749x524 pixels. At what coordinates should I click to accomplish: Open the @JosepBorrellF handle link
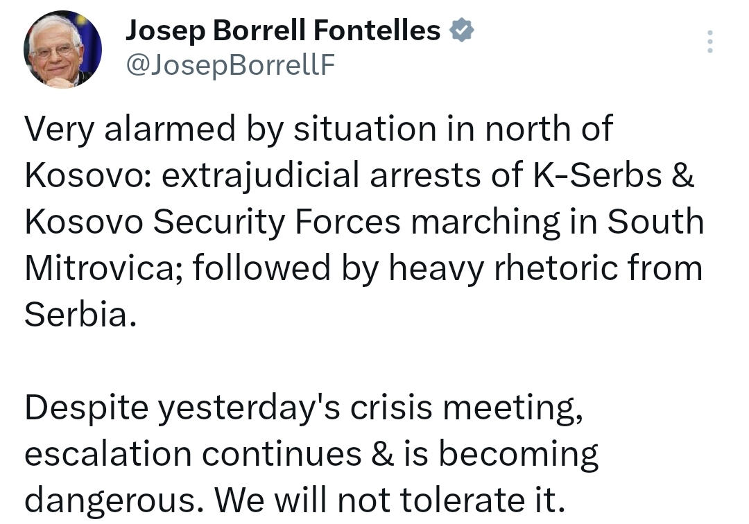(x=230, y=64)
